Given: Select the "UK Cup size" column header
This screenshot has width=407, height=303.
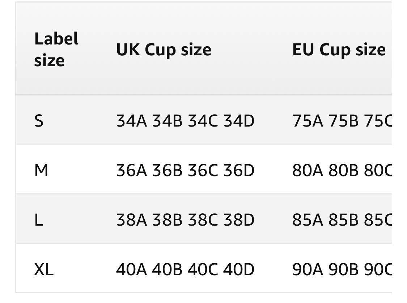Looking at the screenshot, I should coord(164,50).
